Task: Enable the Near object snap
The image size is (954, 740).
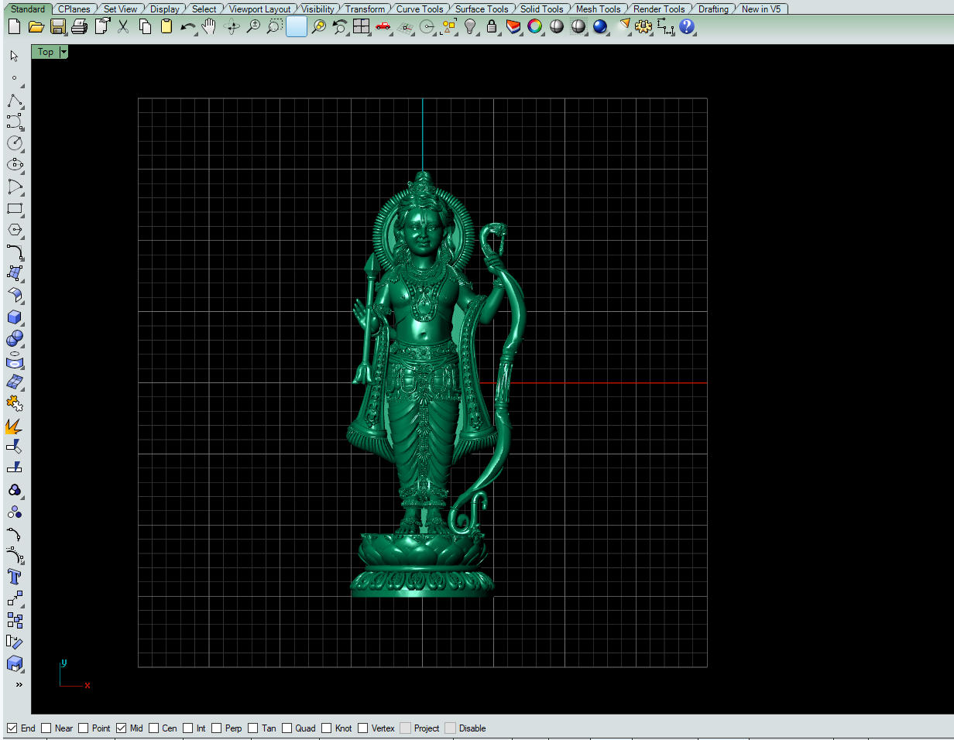Action: click(46, 728)
